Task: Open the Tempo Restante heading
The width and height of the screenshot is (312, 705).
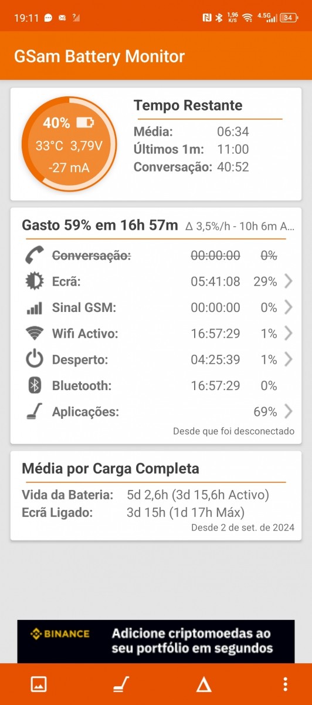Action: point(188,106)
